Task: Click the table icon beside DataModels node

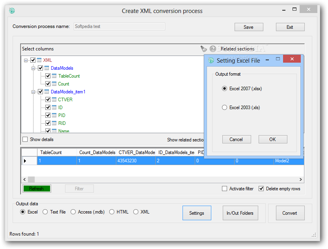Action: coord(47,68)
